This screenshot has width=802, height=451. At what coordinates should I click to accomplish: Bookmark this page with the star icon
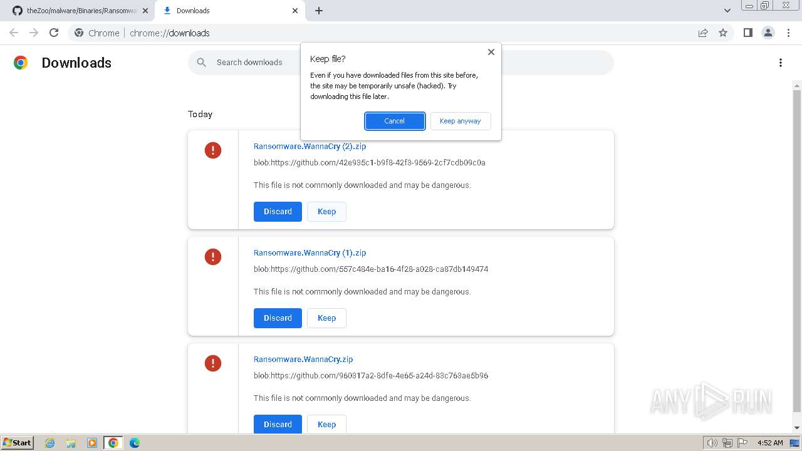(x=723, y=33)
